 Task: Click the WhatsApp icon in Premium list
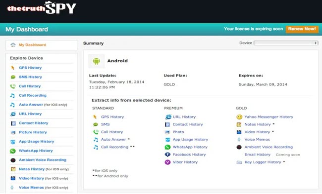click(x=167, y=147)
